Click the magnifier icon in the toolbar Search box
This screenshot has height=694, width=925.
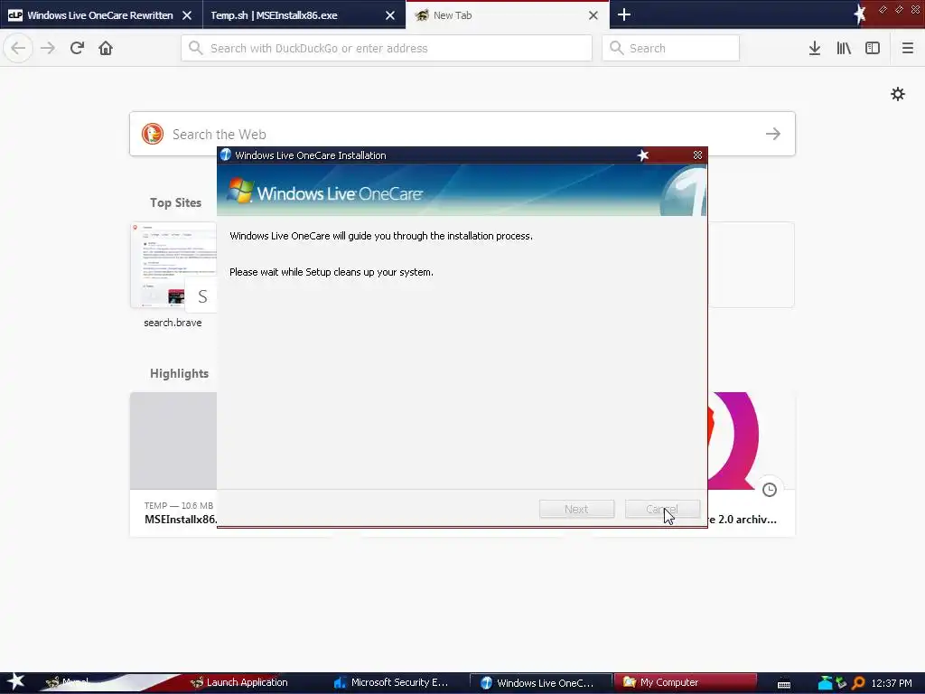coord(616,48)
